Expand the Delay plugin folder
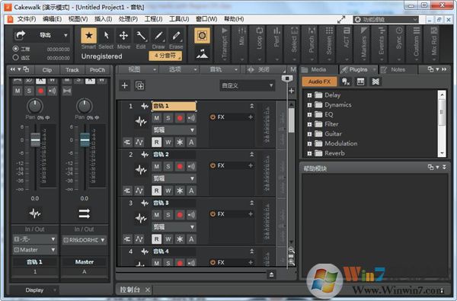Viewport: 457px width, 301px height. (x=309, y=95)
